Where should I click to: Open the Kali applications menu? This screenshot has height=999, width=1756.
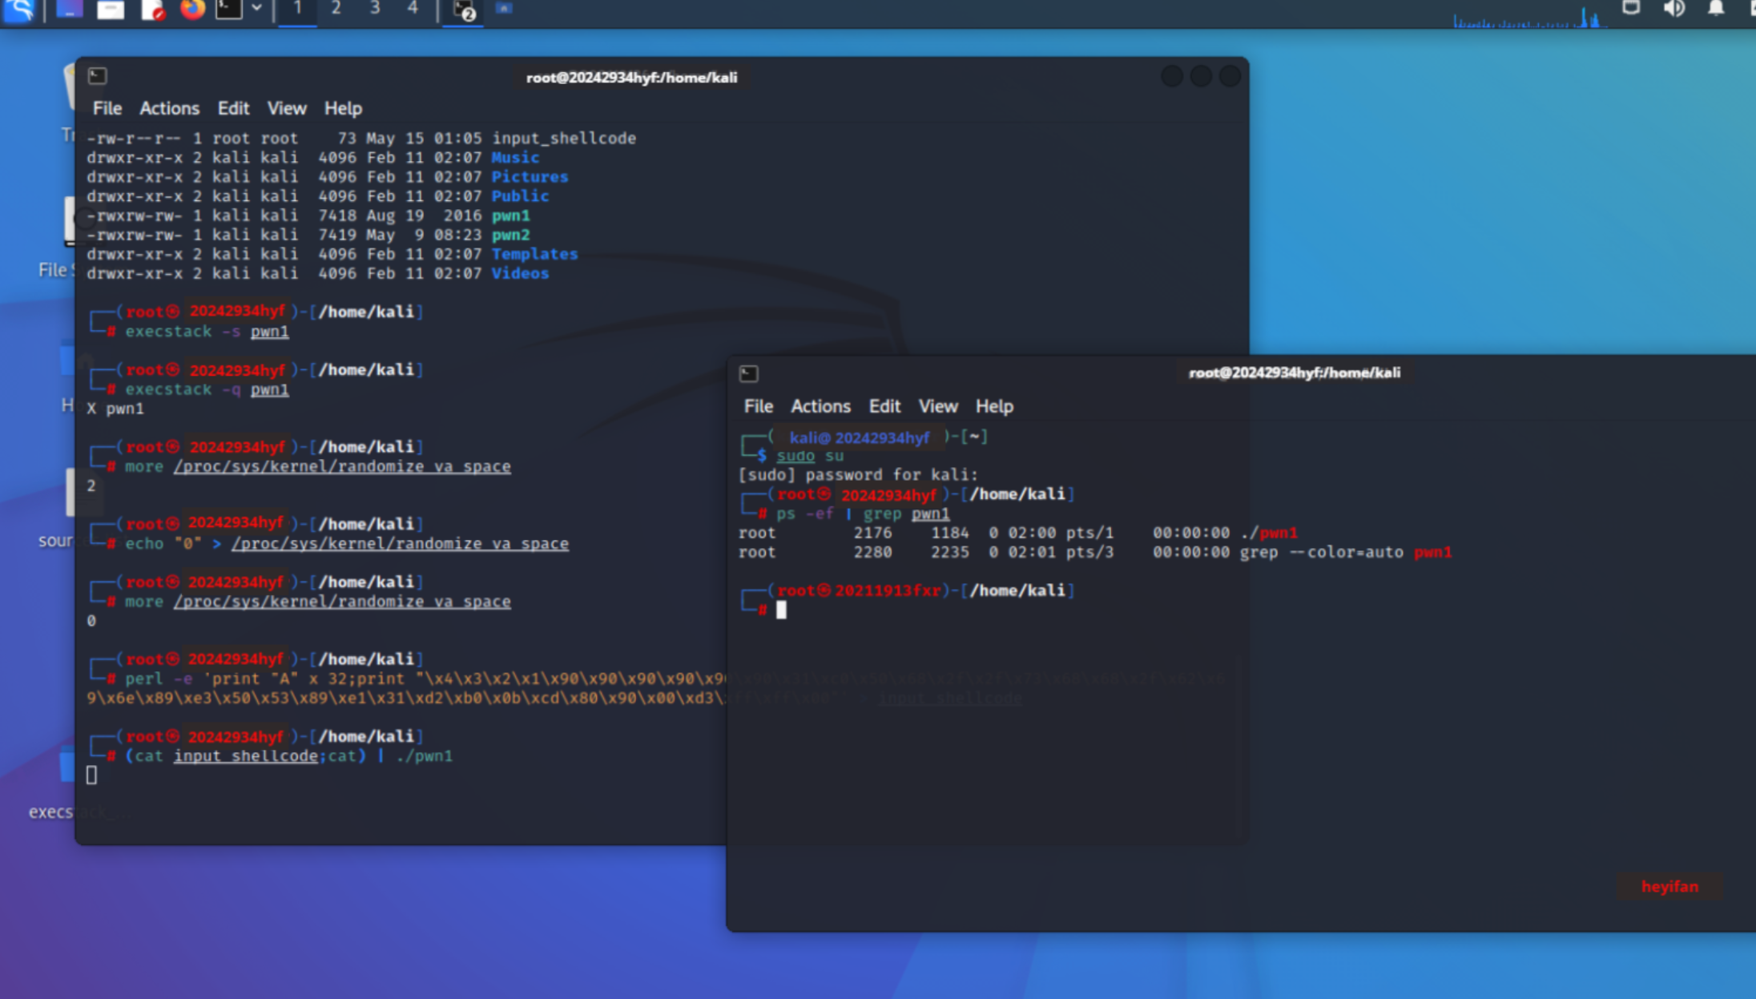(18, 10)
